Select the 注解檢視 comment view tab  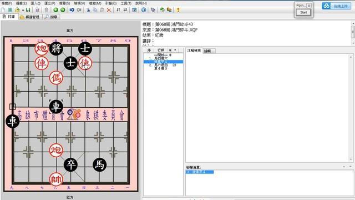(194, 51)
